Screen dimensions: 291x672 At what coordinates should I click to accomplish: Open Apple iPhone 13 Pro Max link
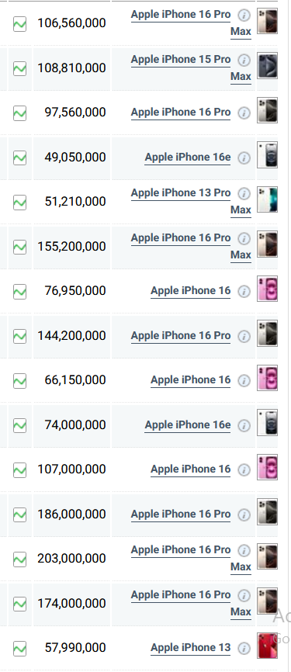point(191,202)
